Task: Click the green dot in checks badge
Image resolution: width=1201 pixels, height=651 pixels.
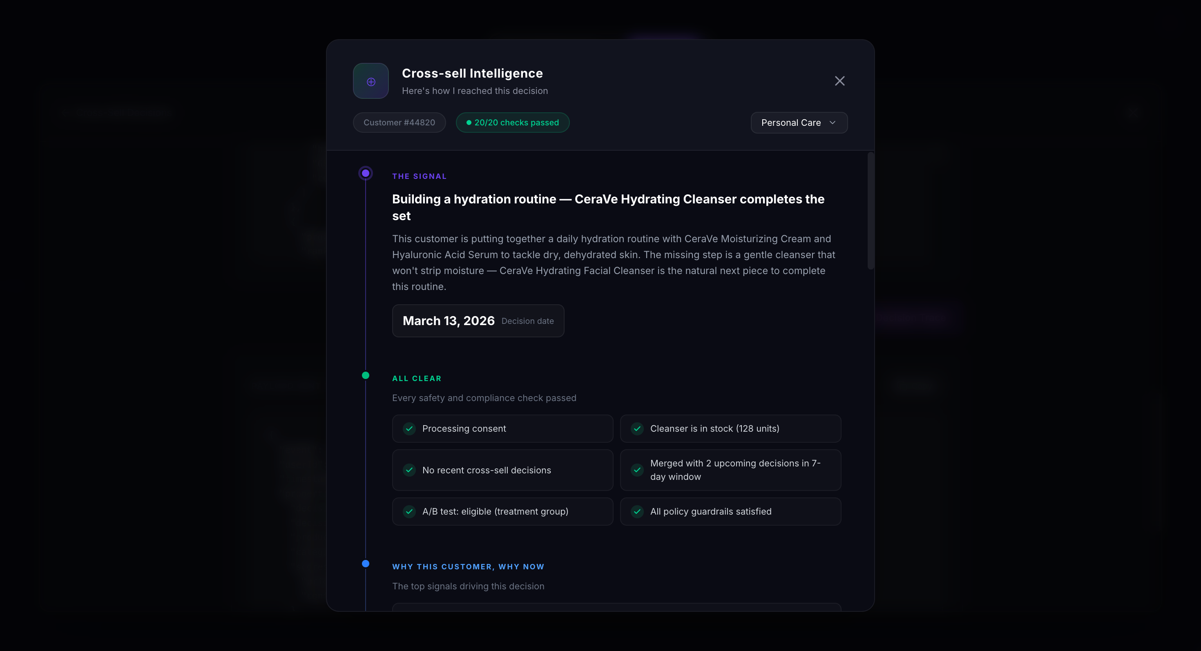Action: (x=469, y=123)
